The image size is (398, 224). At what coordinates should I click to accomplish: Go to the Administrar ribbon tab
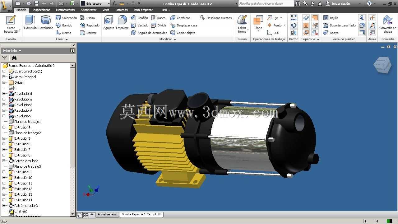tap(89, 10)
